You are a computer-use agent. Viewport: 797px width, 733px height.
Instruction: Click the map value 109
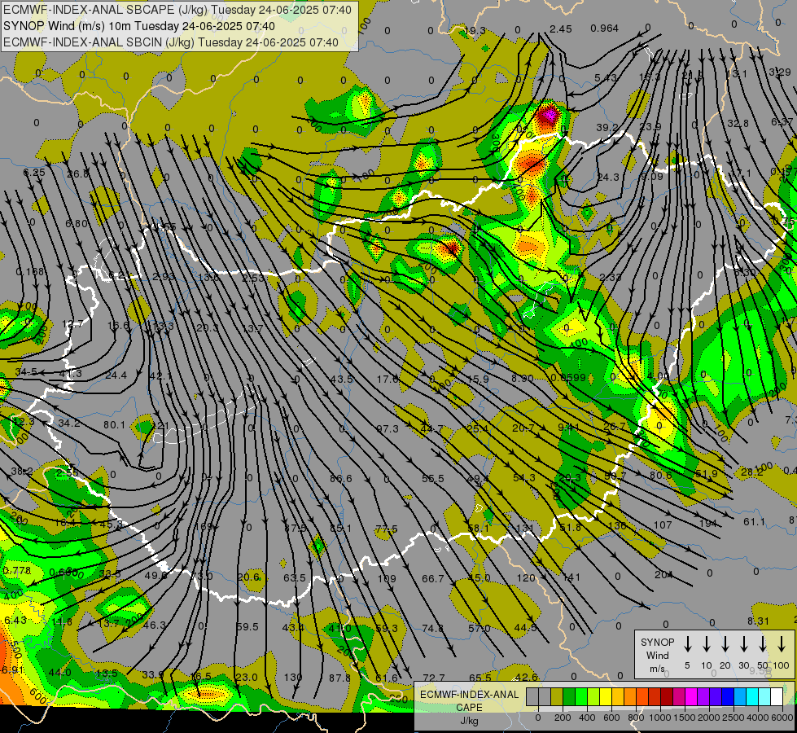[387, 578]
